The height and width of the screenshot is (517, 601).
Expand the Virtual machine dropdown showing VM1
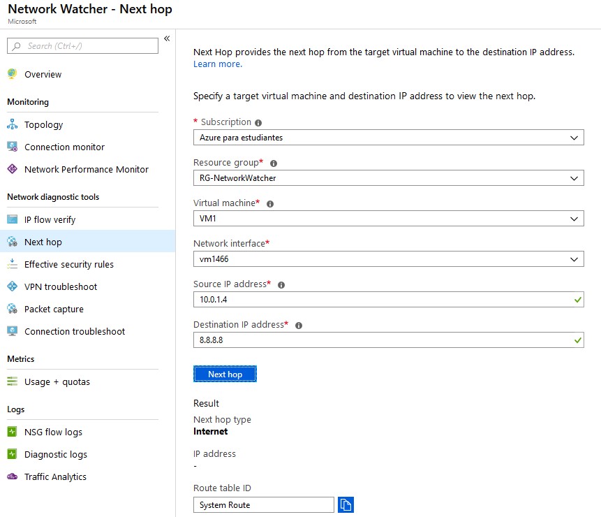coord(388,219)
